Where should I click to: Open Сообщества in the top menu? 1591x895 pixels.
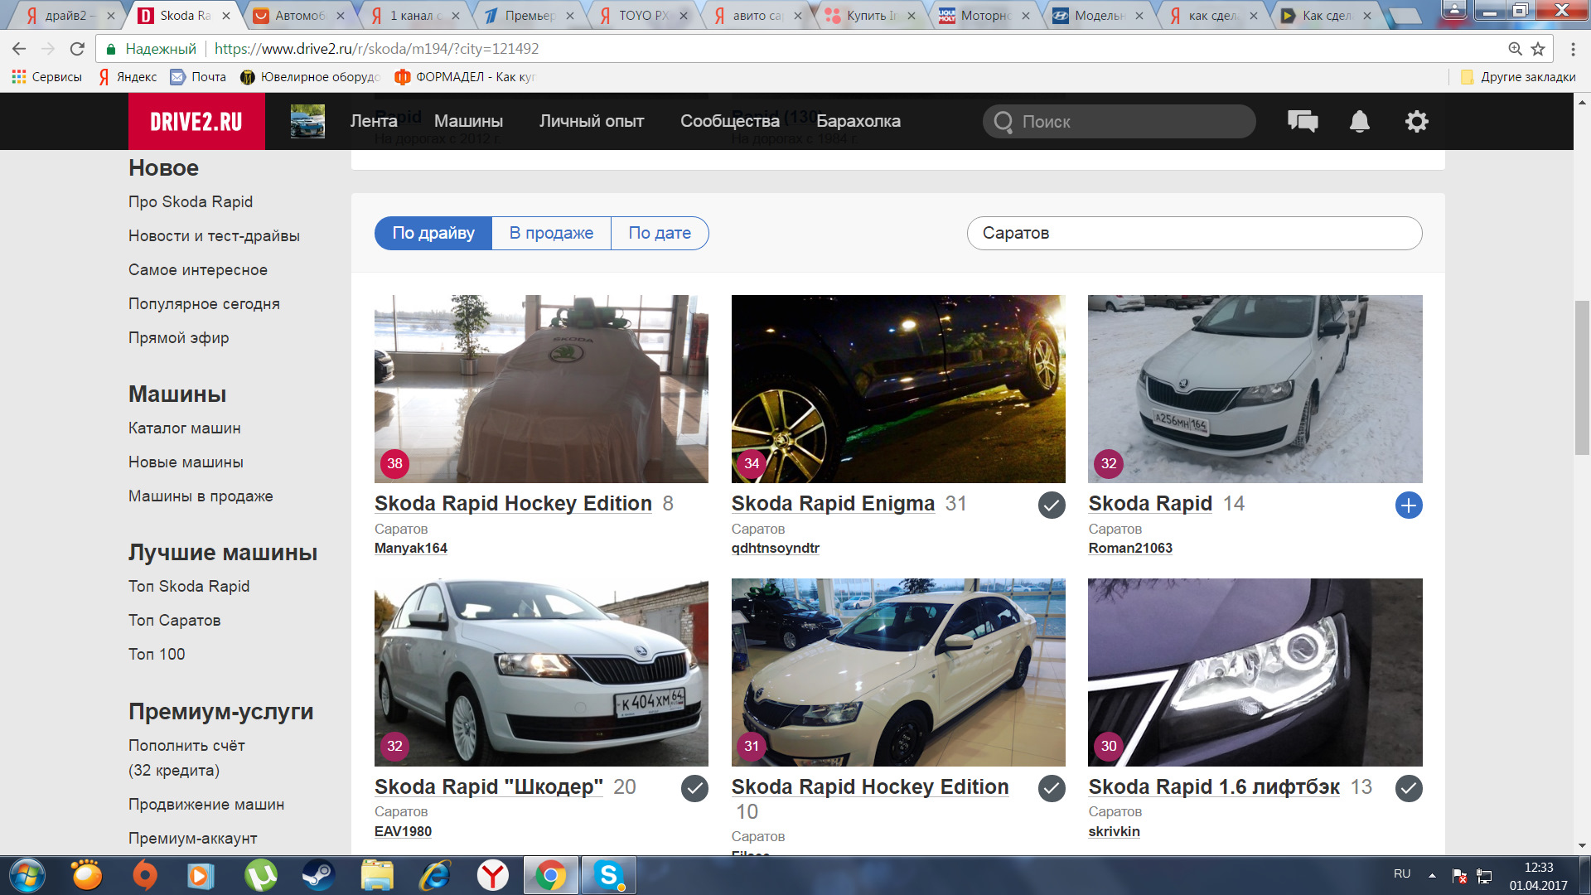click(x=730, y=121)
